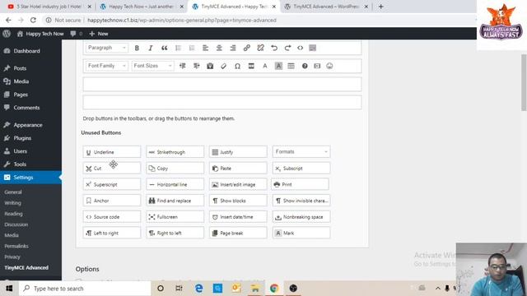Viewport: 527px width, 296px height.
Task: Click the Table grid icon
Action: pyautogui.click(x=291, y=66)
